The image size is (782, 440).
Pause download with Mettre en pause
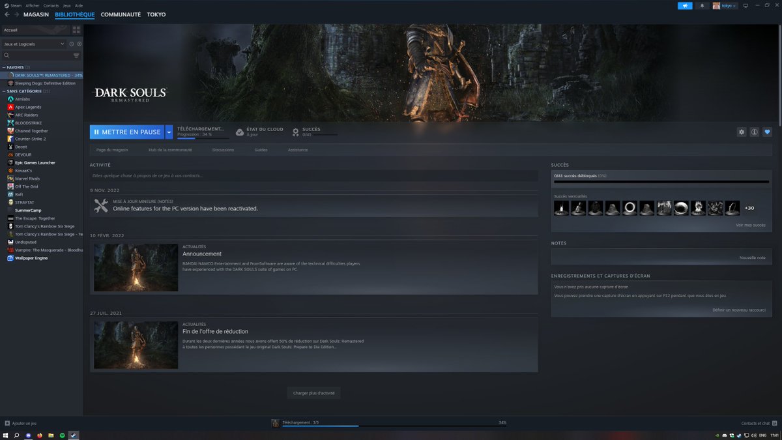click(x=127, y=132)
